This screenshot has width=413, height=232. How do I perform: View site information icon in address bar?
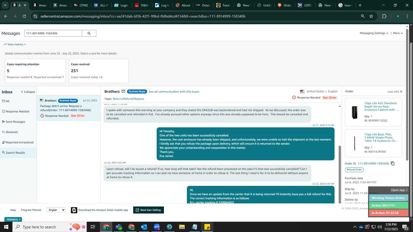tap(36, 16)
